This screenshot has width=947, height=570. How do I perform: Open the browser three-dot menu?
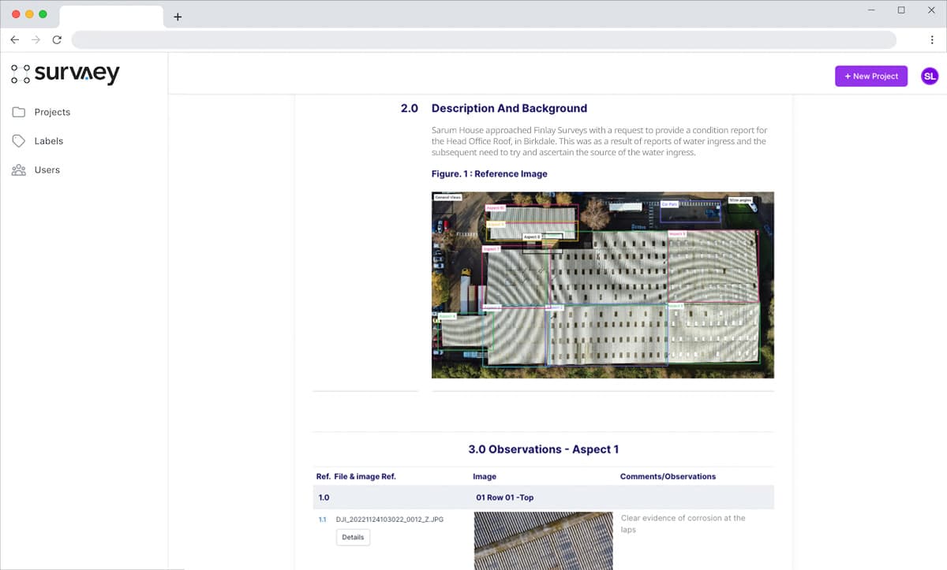[932, 39]
